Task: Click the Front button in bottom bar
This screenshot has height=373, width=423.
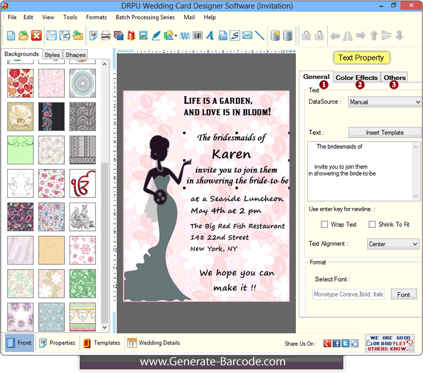Action: [19, 343]
